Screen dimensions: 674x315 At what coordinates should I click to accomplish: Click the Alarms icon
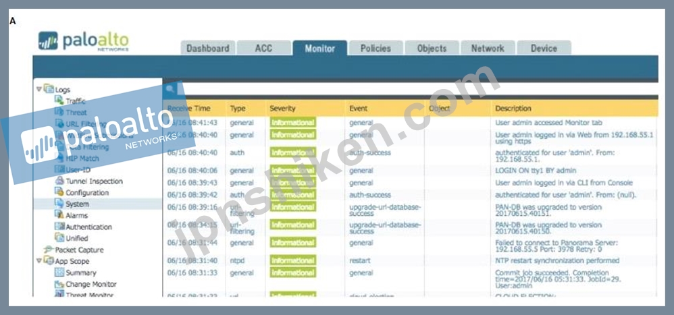[x=59, y=215]
